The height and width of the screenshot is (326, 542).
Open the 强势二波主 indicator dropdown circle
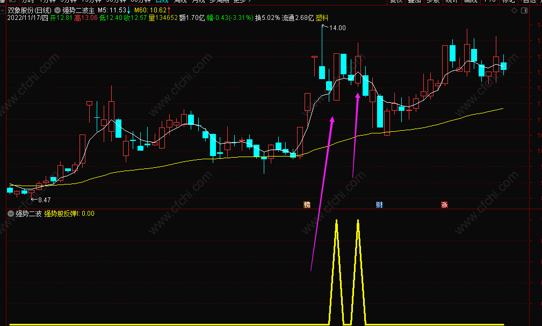point(57,10)
